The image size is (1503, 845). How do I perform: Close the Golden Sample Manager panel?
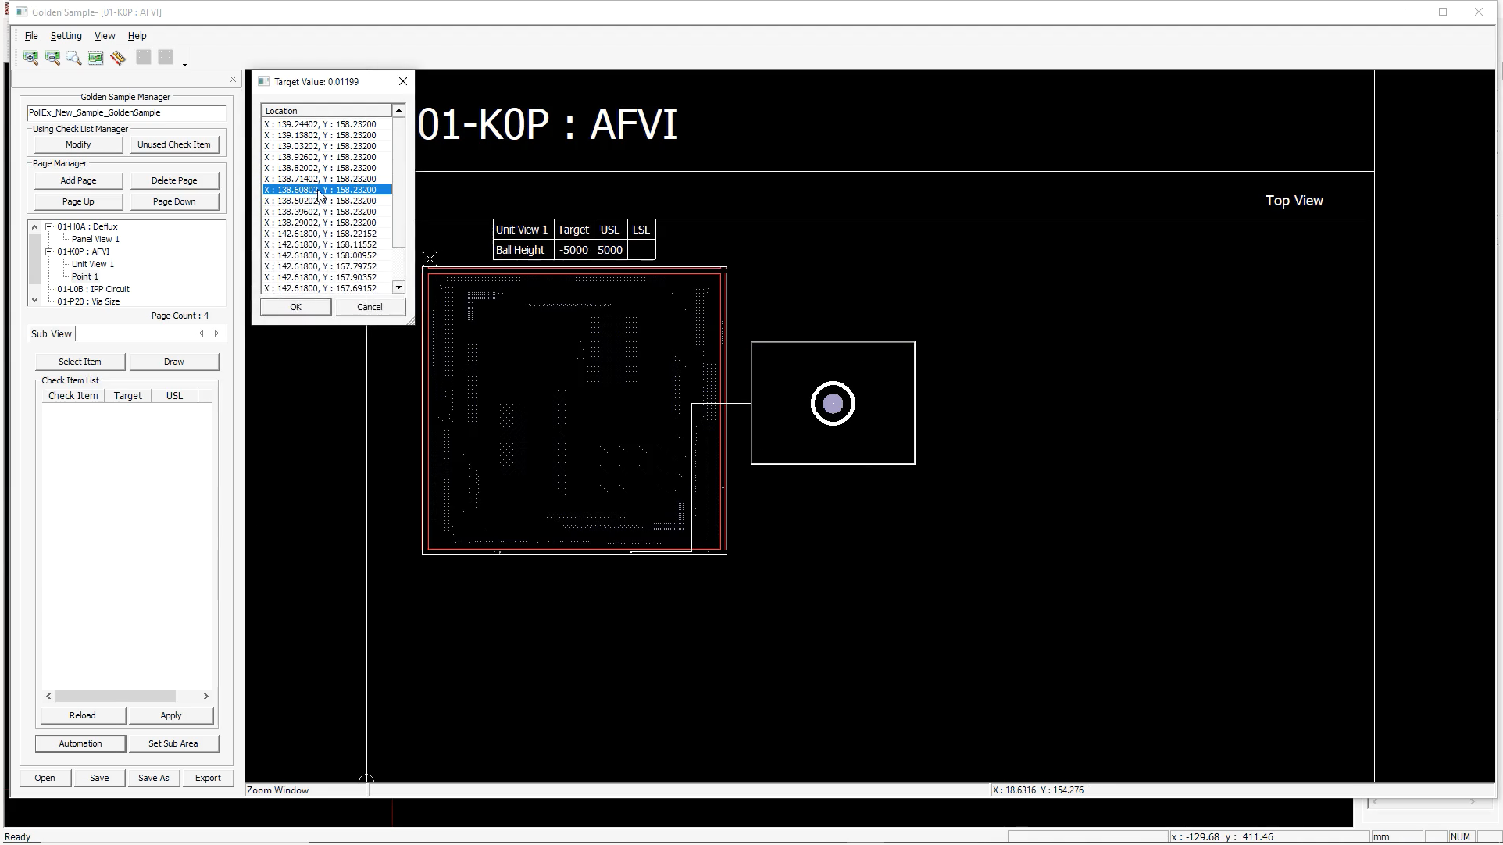point(233,80)
